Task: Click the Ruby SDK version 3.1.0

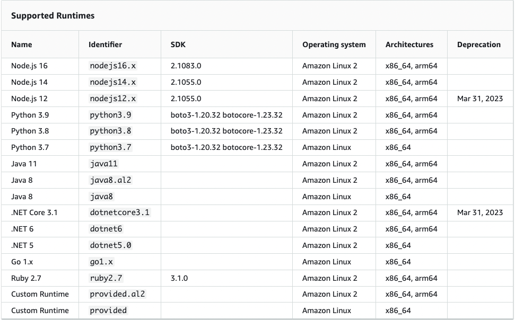Action: 179,278
